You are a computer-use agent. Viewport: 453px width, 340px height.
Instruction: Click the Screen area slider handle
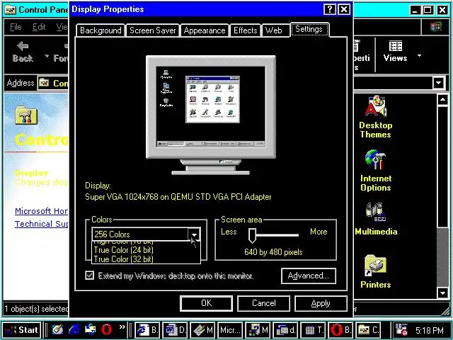(x=252, y=235)
